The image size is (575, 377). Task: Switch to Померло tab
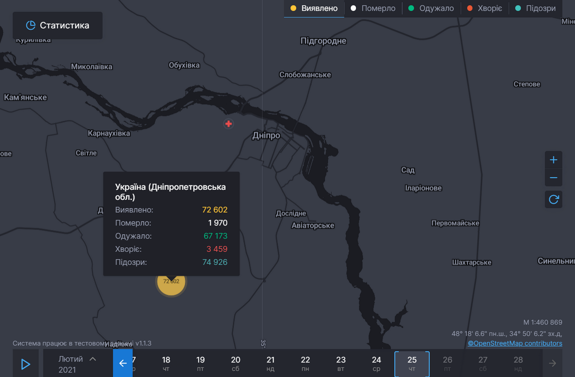[x=373, y=9]
